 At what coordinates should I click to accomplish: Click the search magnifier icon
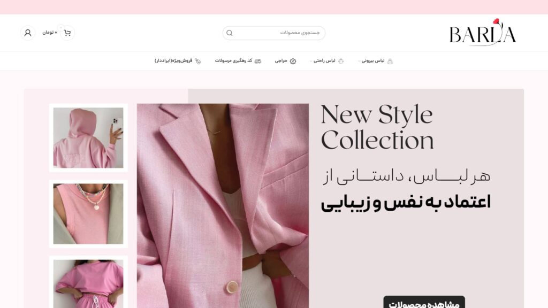(229, 33)
